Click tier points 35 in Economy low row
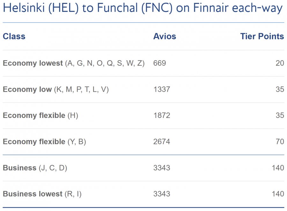 pos(280,90)
